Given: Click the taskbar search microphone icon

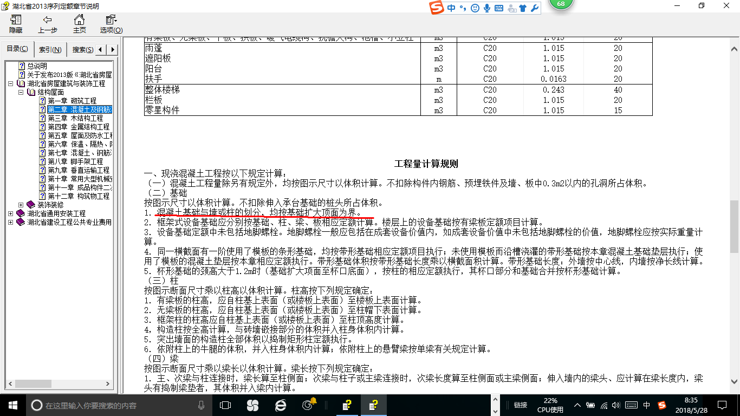Looking at the screenshot, I should [x=201, y=405].
